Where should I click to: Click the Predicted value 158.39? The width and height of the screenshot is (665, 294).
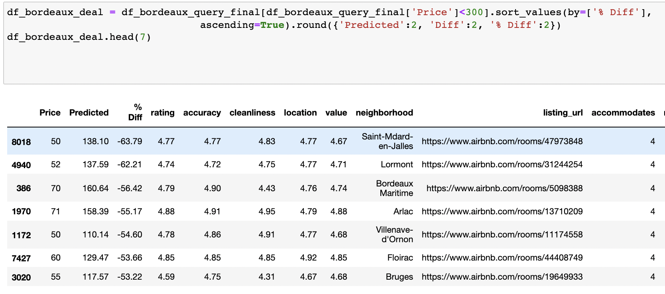[x=96, y=212]
